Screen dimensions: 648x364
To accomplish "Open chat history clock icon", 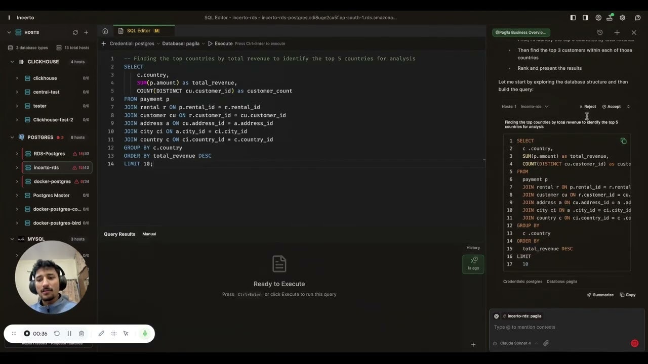I will [600, 32].
